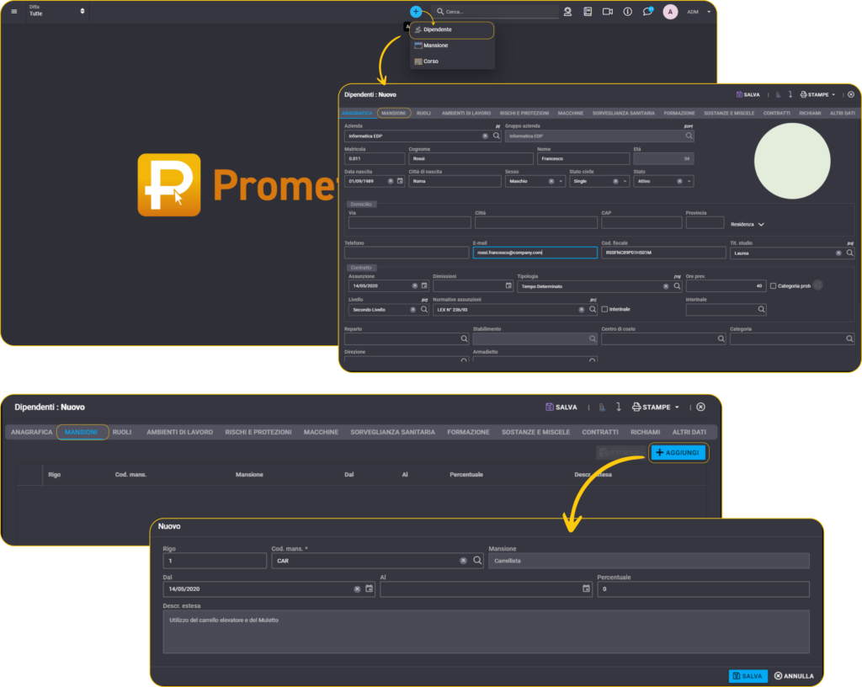Search Cod. mans. in Nuovo dialog
Screen dimensions: 862x687
pos(477,561)
